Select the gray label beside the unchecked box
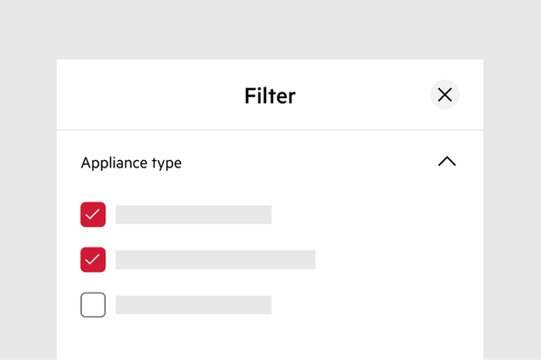541x360 pixels. click(x=194, y=304)
